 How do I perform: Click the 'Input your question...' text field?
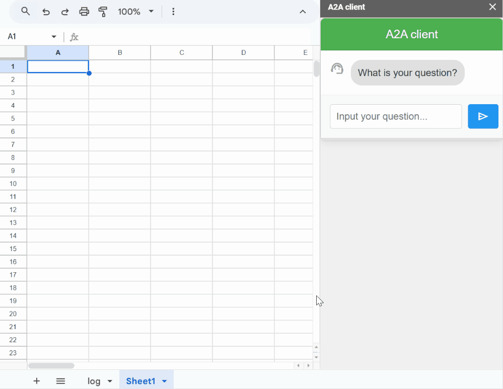click(x=395, y=116)
